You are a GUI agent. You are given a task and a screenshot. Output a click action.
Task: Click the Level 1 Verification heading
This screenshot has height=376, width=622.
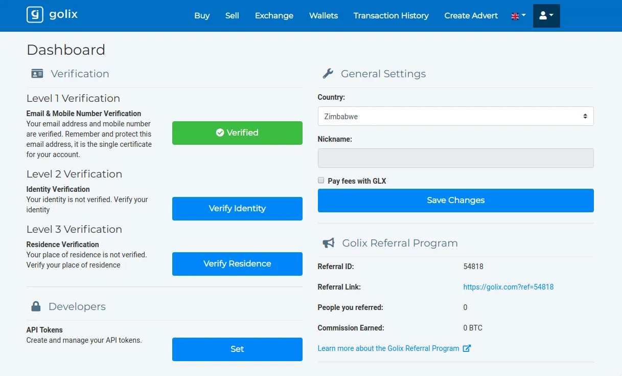(73, 98)
